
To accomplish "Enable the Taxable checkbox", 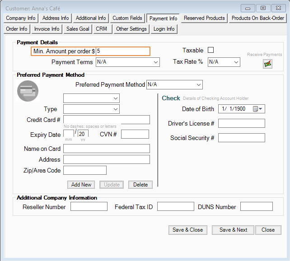I will (210, 50).
